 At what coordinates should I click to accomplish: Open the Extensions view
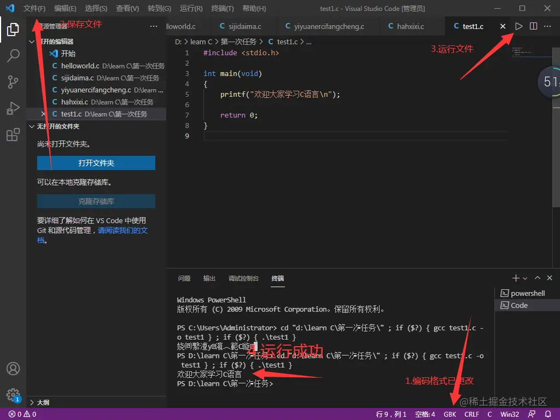[x=13, y=135]
